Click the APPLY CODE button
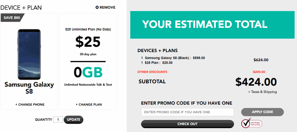Image resolution: width=297 pixels, height=132 pixels. [262, 112]
